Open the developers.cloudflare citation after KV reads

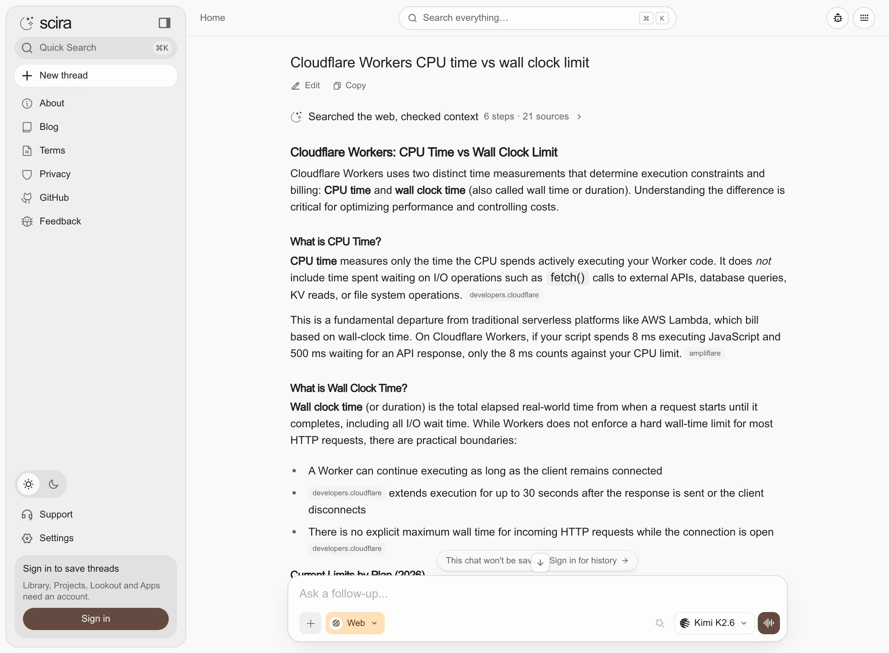(504, 295)
